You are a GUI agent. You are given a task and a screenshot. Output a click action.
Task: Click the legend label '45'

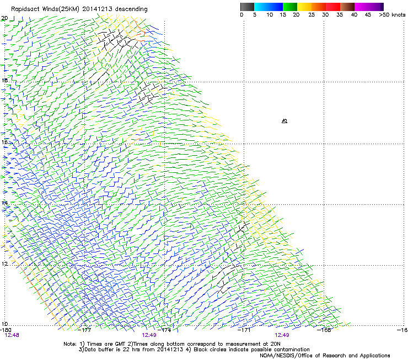368,15
